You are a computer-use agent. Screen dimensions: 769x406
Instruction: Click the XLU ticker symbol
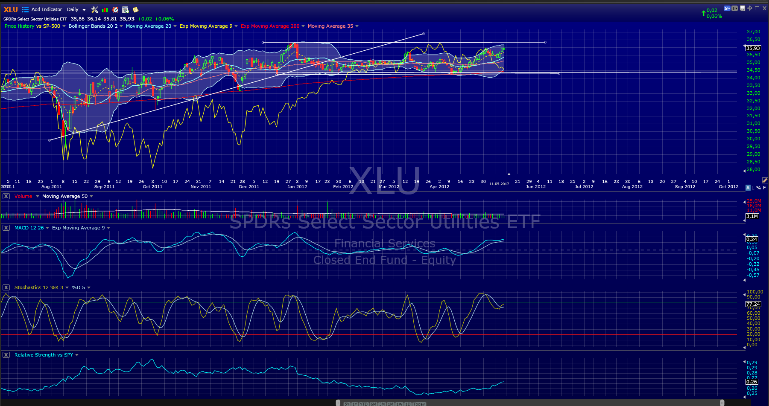(11, 9)
